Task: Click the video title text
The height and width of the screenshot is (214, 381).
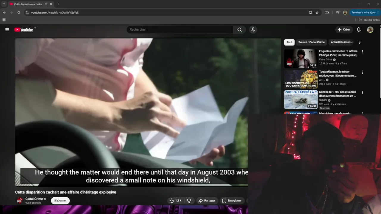Action: (x=65, y=192)
